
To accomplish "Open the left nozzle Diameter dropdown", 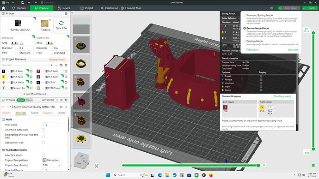I will 25,48.
